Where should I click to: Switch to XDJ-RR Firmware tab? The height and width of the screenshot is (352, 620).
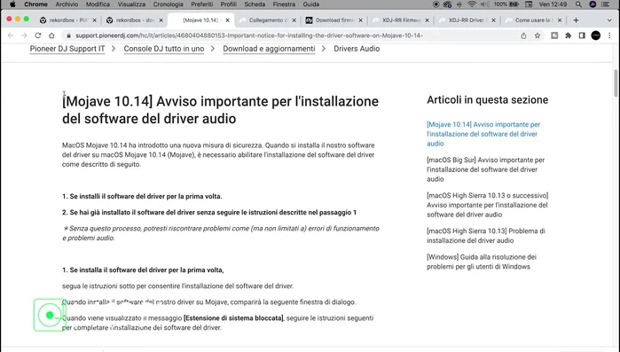[401, 20]
